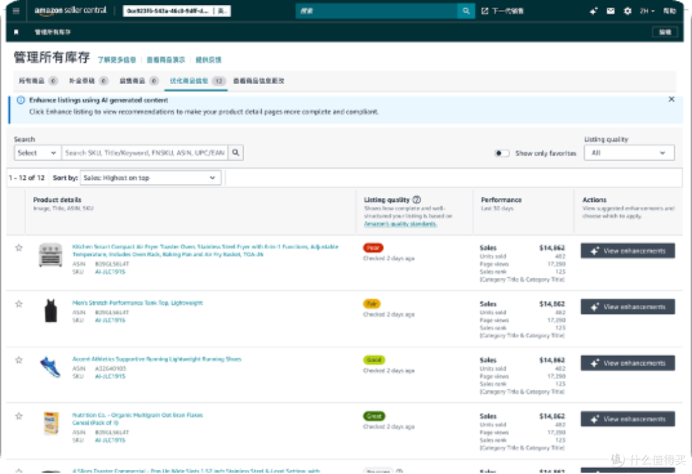Click the search magnifier button beside SKU field
The width and height of the screenshot is (692, 474).
[x=236, y=152]
